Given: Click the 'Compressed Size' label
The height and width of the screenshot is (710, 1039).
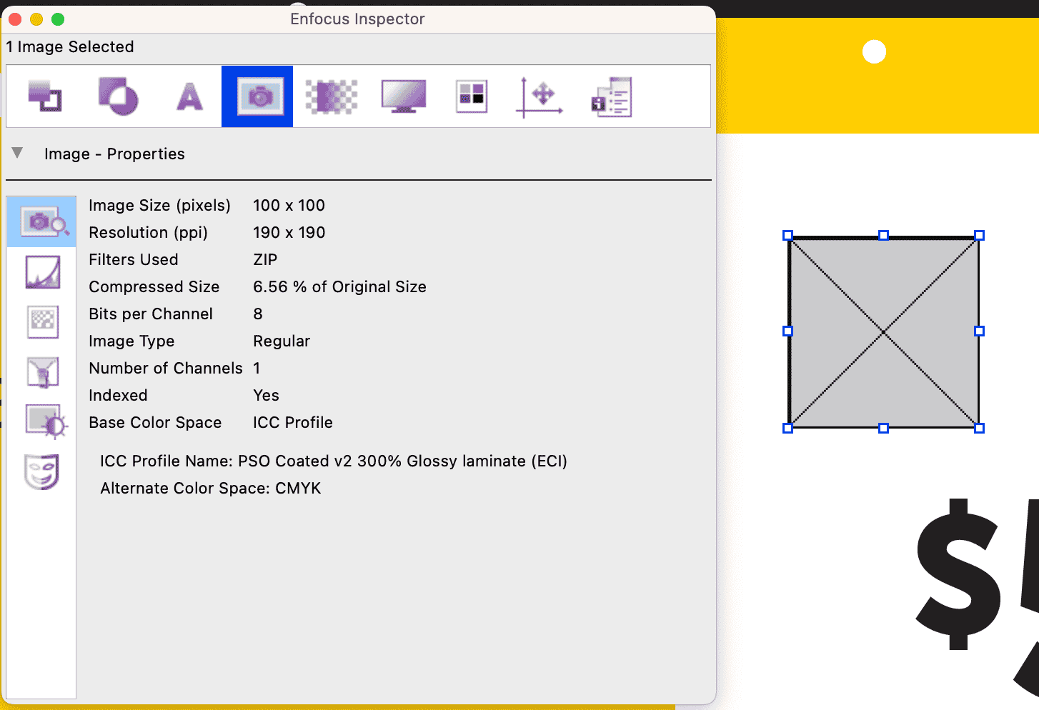Looking at the screenshot, I should pyautogui.click(x=154, y=287).
